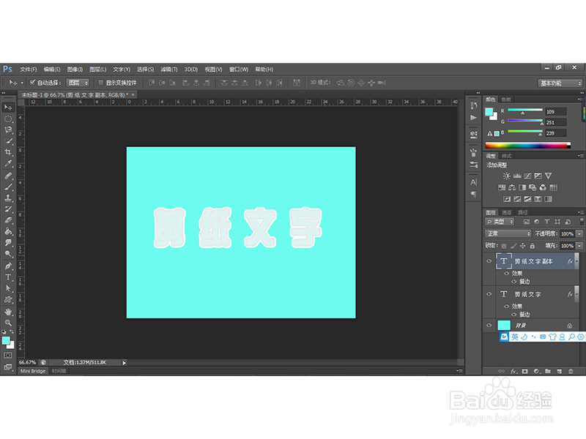The image size is (586, 439).
Task: Select the Eraser tool
Action: point(8,220)
